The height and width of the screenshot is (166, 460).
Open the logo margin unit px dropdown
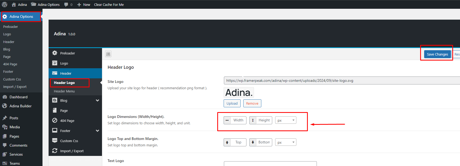[x=286, y=142]
